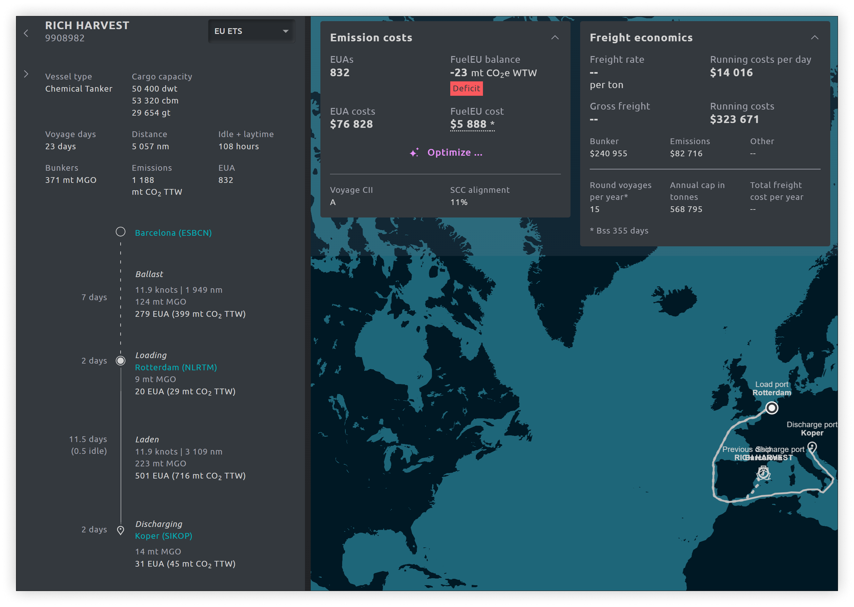Click the Optimize ... button

pyautogui.click(x=454, y=152)
